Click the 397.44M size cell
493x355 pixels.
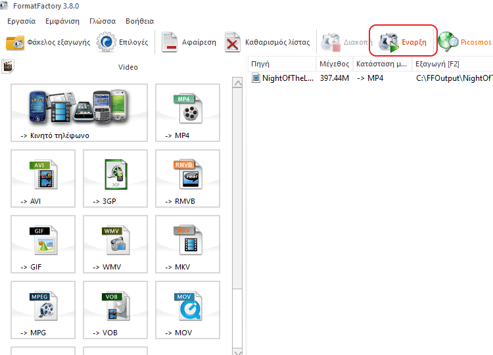pos(335,78)
